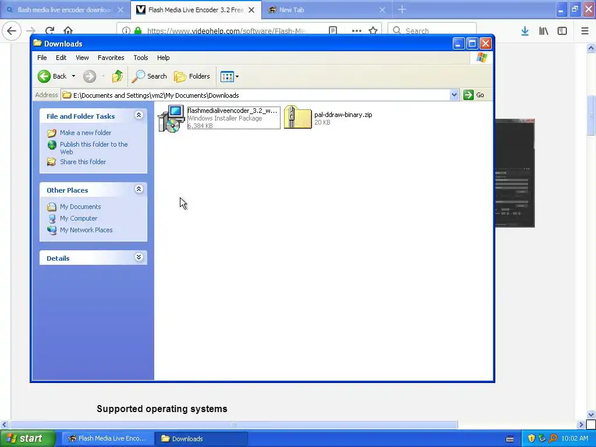Select the pal-ddraw-binary.zip folder icon
This screenshot has height=447, width=596.
(297, 117)
